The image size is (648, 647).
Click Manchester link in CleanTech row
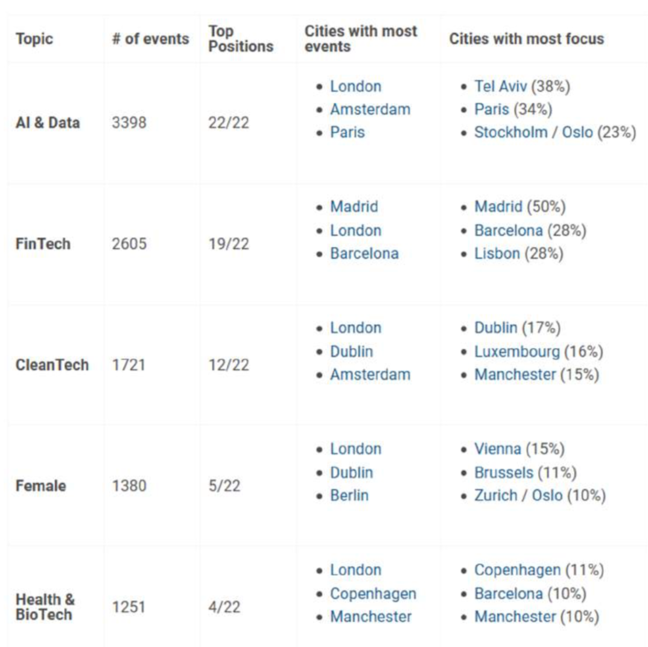click(x=514, y=374)
